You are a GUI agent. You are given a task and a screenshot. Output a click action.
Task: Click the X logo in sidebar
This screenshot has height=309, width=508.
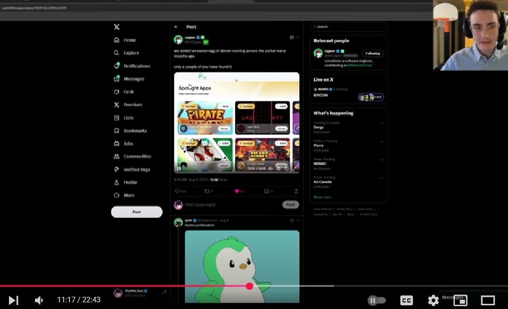[x=117, y=27]
